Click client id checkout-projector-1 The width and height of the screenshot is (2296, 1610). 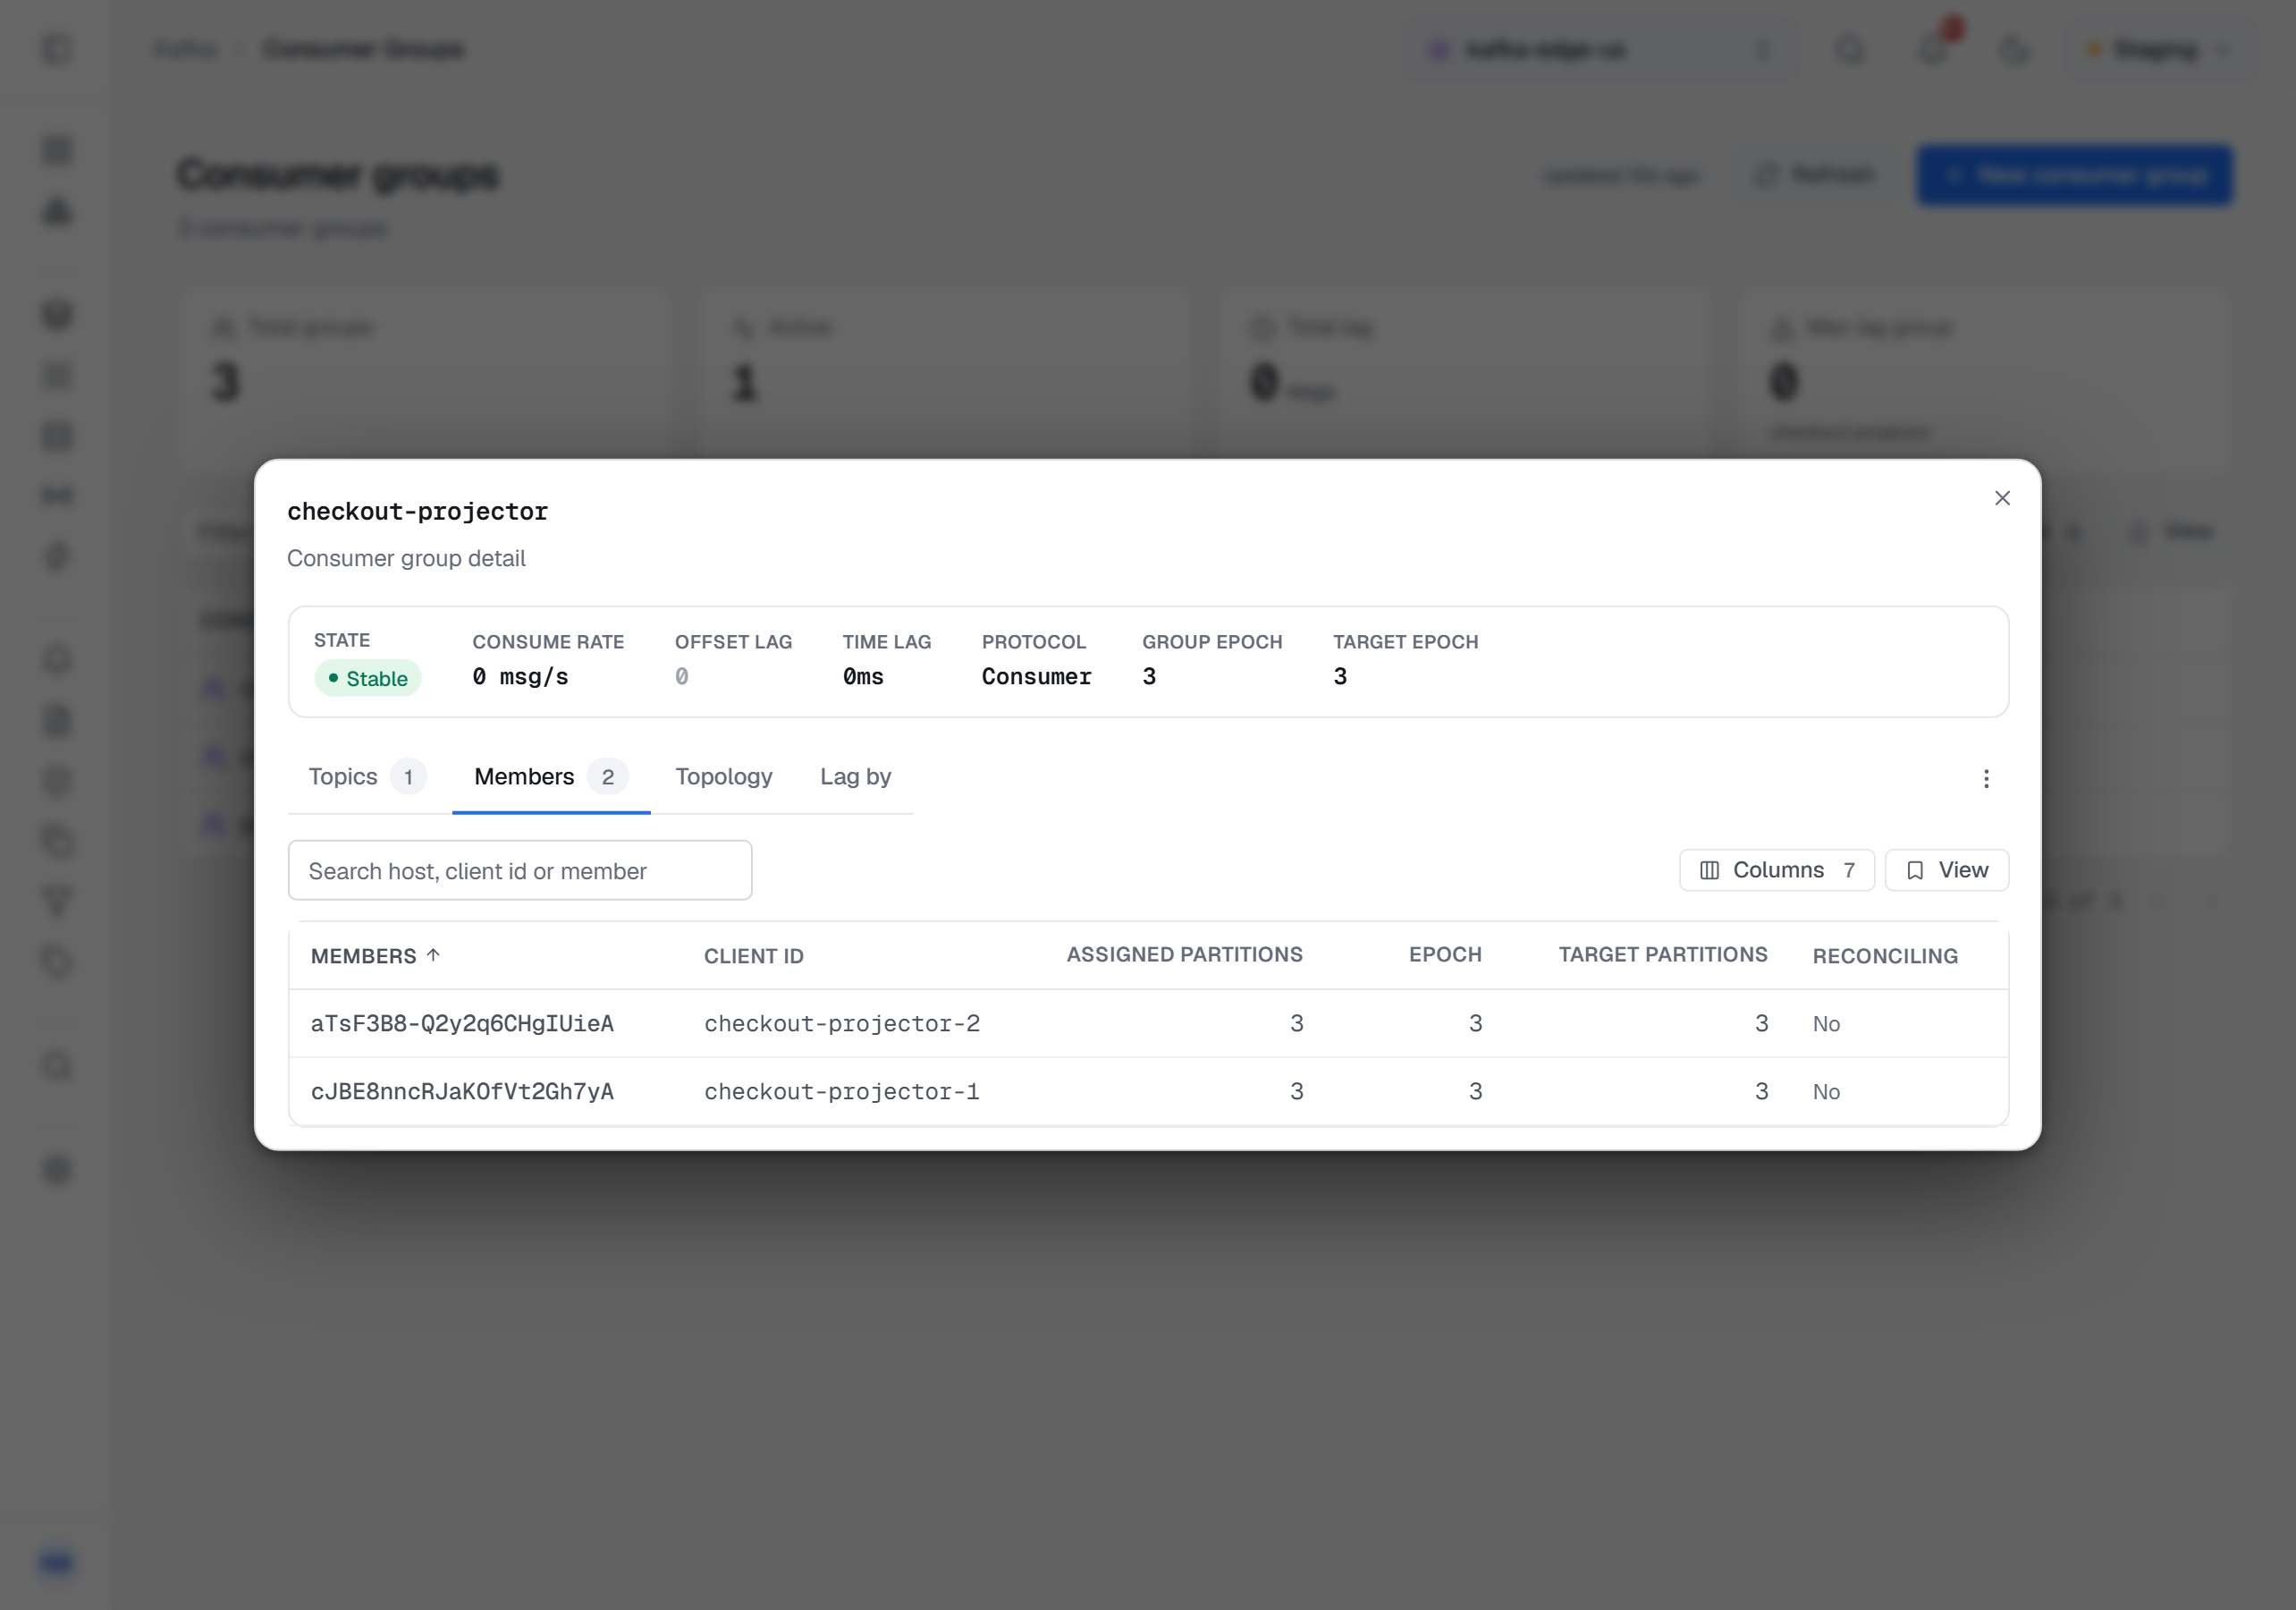[842, 1090]
